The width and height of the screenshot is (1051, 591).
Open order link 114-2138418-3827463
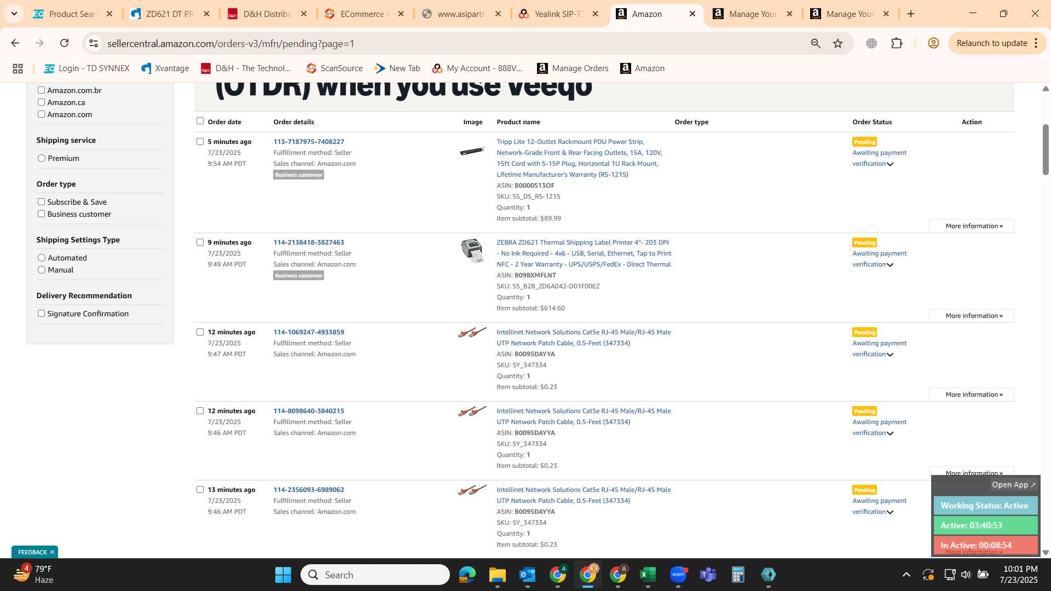pyautogui.click(x=309, y=242)
